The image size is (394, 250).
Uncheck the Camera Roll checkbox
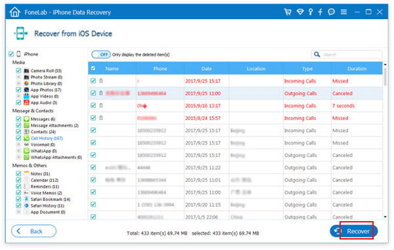[x=18, y=70]
